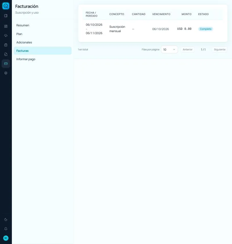Open the settings gear icon

pyautogui.click(x=6, y=73)
